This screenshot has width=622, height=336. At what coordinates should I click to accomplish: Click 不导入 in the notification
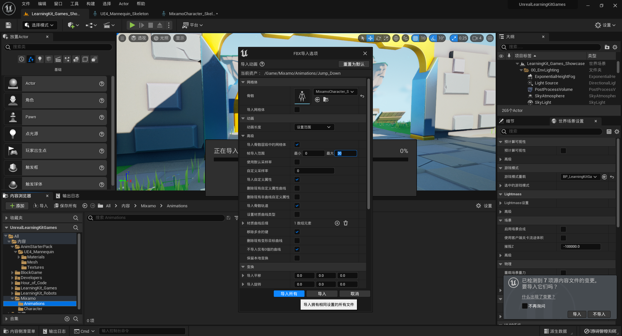point(599,314)
